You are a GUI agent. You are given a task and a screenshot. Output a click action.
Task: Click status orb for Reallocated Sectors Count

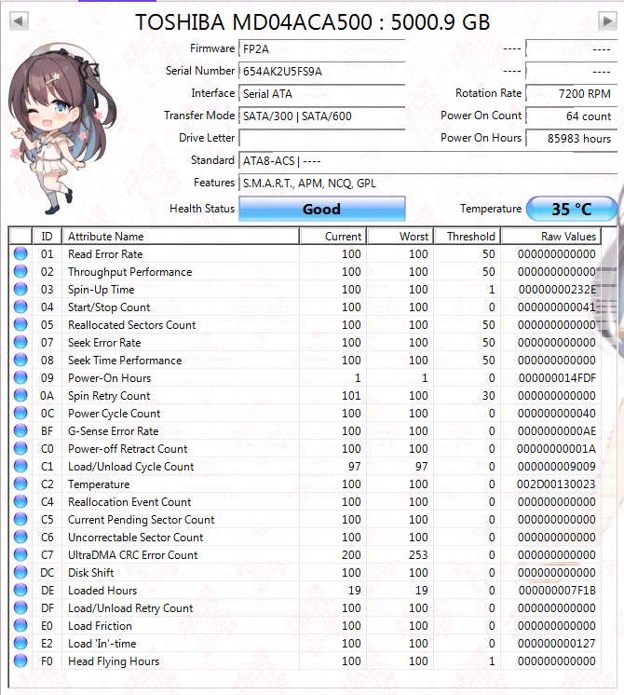20,324
